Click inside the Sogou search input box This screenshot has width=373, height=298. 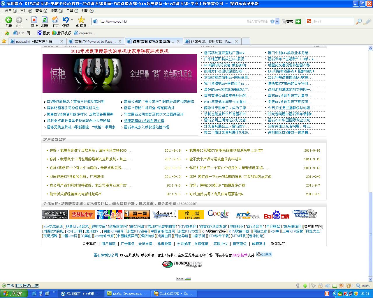[332, 22]
